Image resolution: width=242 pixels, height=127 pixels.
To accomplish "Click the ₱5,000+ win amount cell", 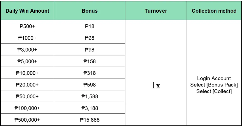I will click(27, 61).
